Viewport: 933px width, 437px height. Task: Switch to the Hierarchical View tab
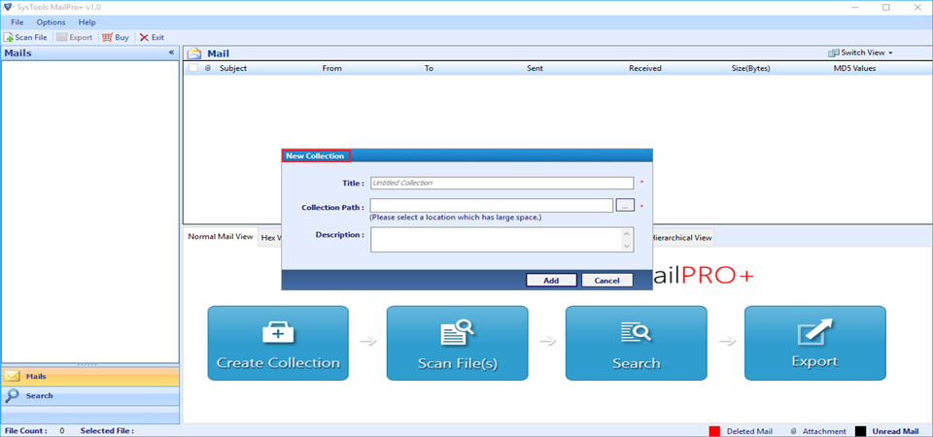click(682, 238)
